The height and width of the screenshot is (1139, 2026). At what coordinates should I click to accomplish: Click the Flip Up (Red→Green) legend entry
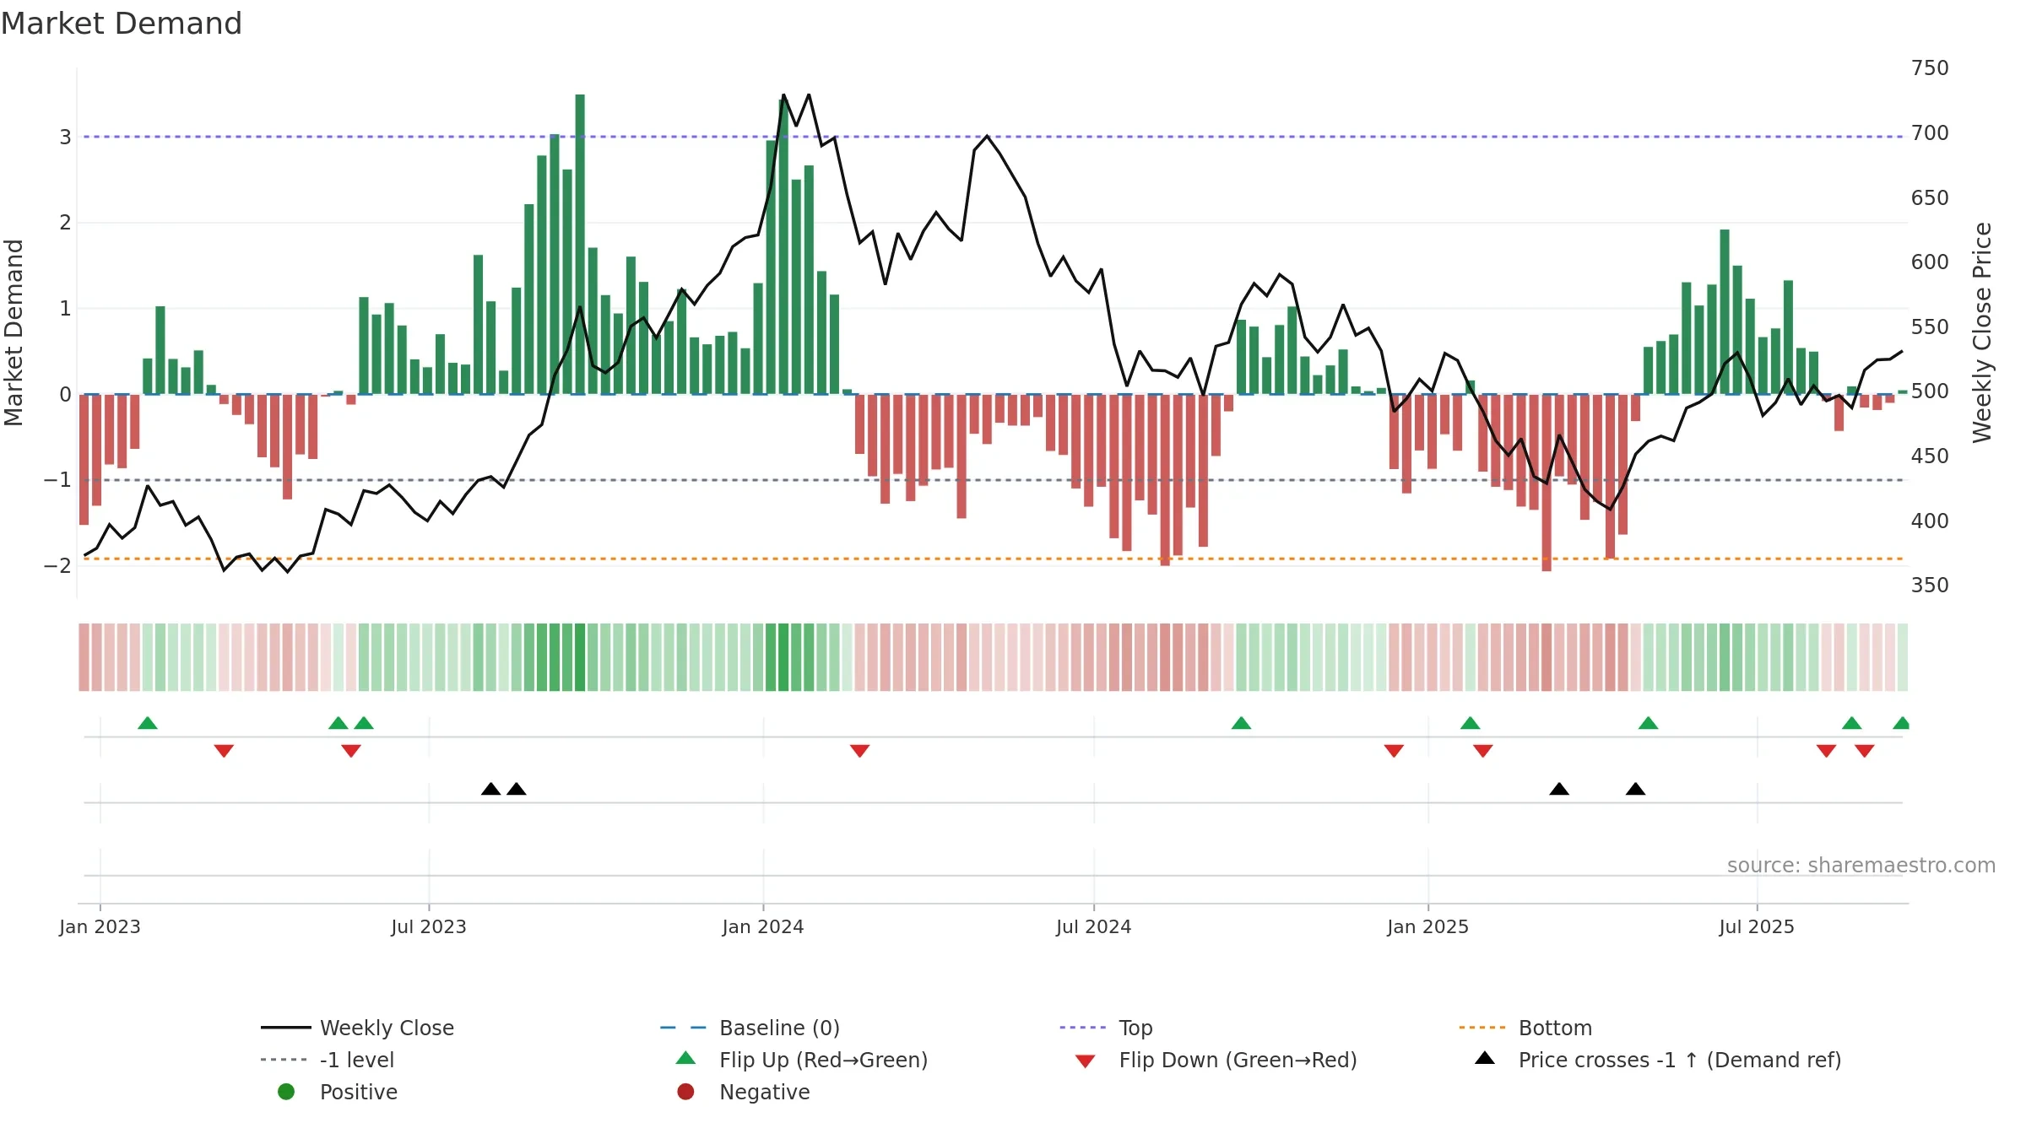coord(802,1060)
